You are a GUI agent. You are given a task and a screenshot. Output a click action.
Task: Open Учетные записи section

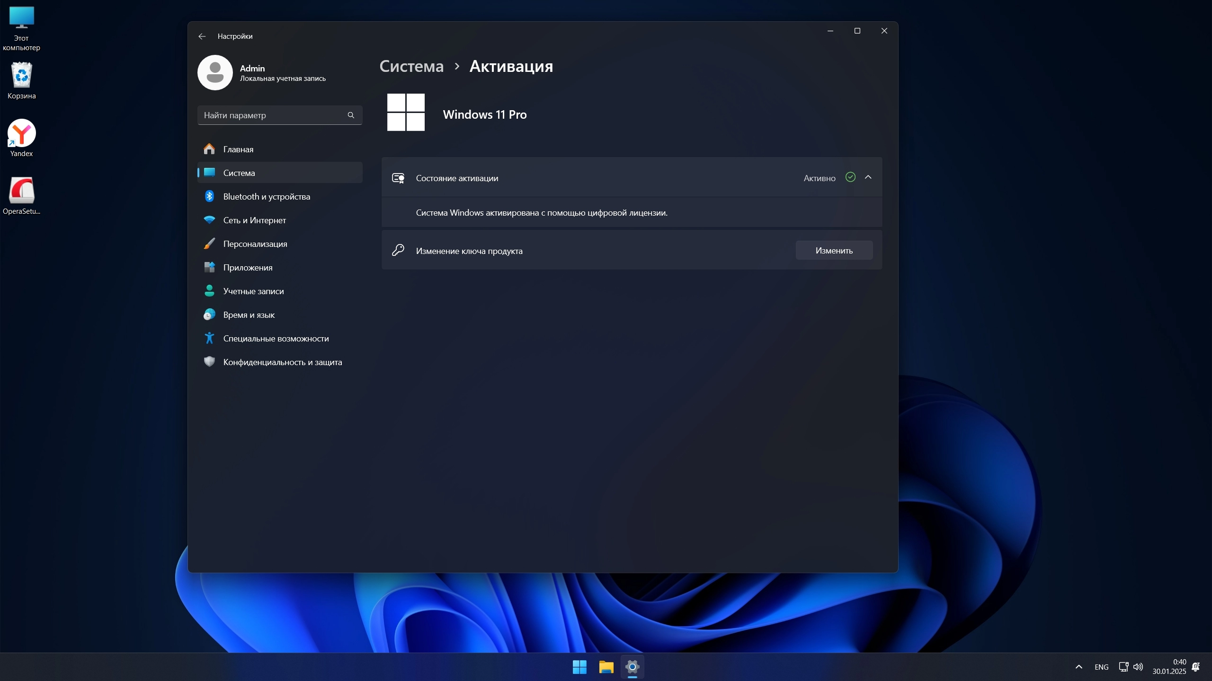coord(253,291)
